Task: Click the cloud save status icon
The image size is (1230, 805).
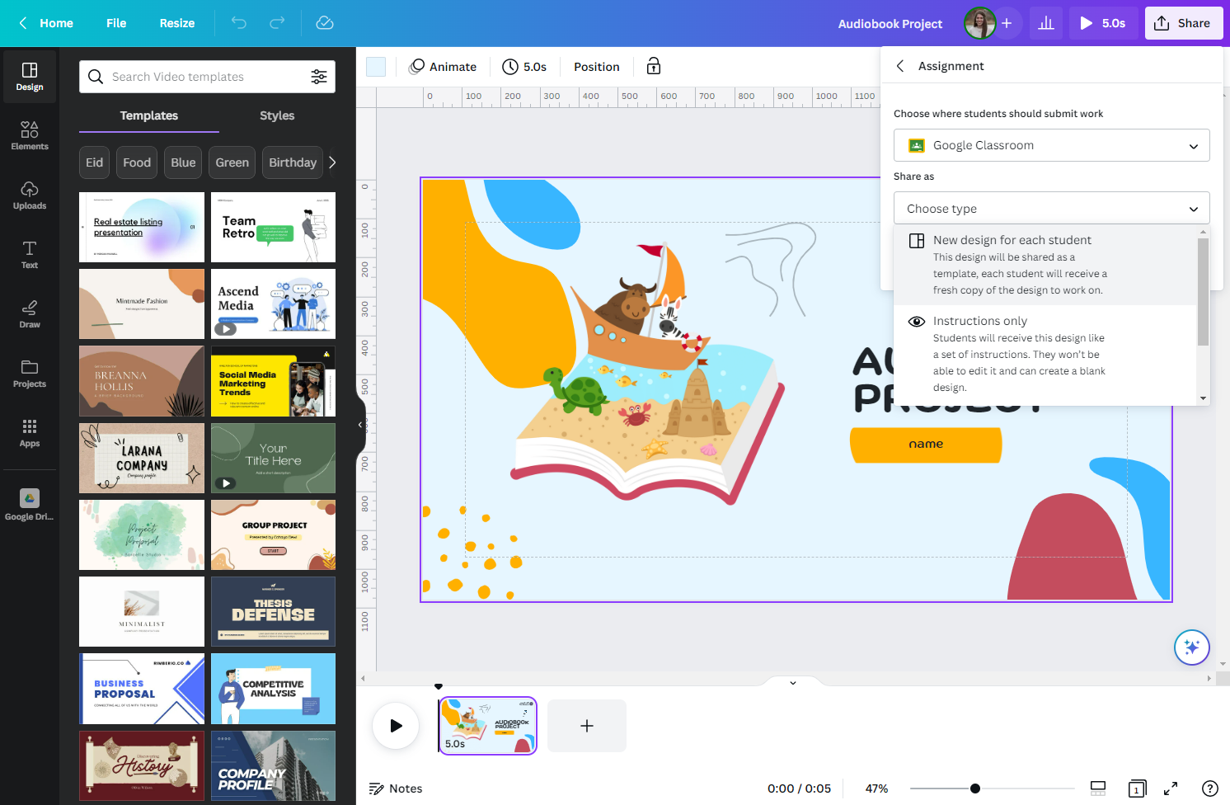Action: pos(325,23)
